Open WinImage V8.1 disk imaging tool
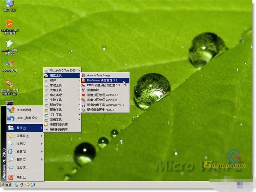This screenshot has height=192, width=256. [104, 105]
